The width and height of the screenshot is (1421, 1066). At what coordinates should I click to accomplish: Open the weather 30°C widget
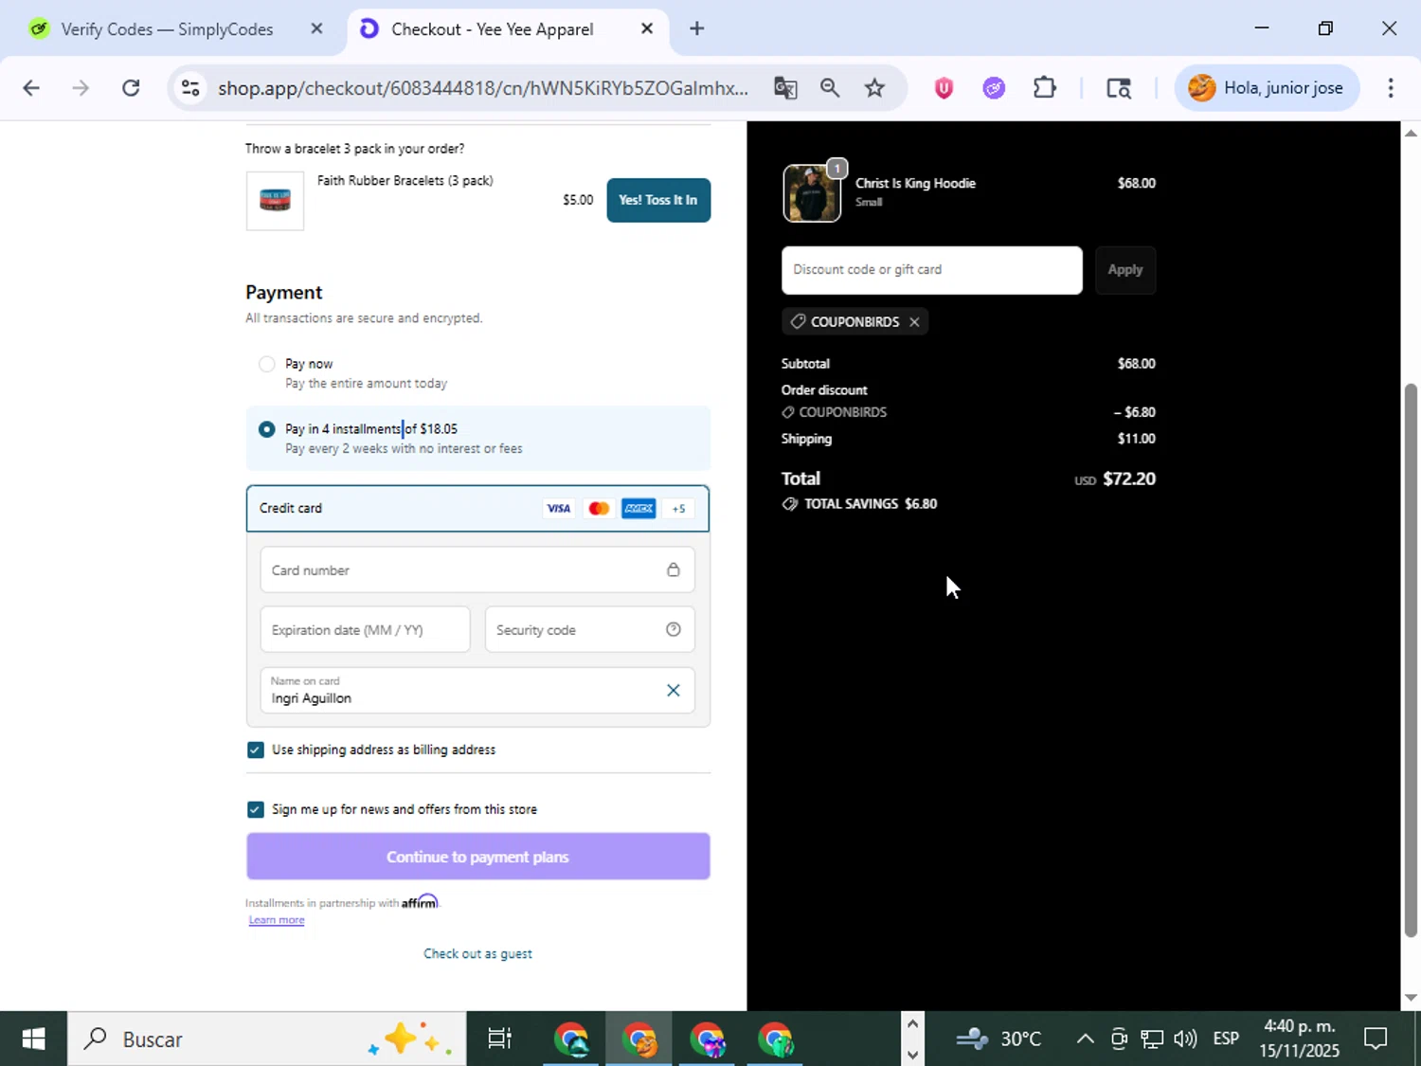[998, 1039]
